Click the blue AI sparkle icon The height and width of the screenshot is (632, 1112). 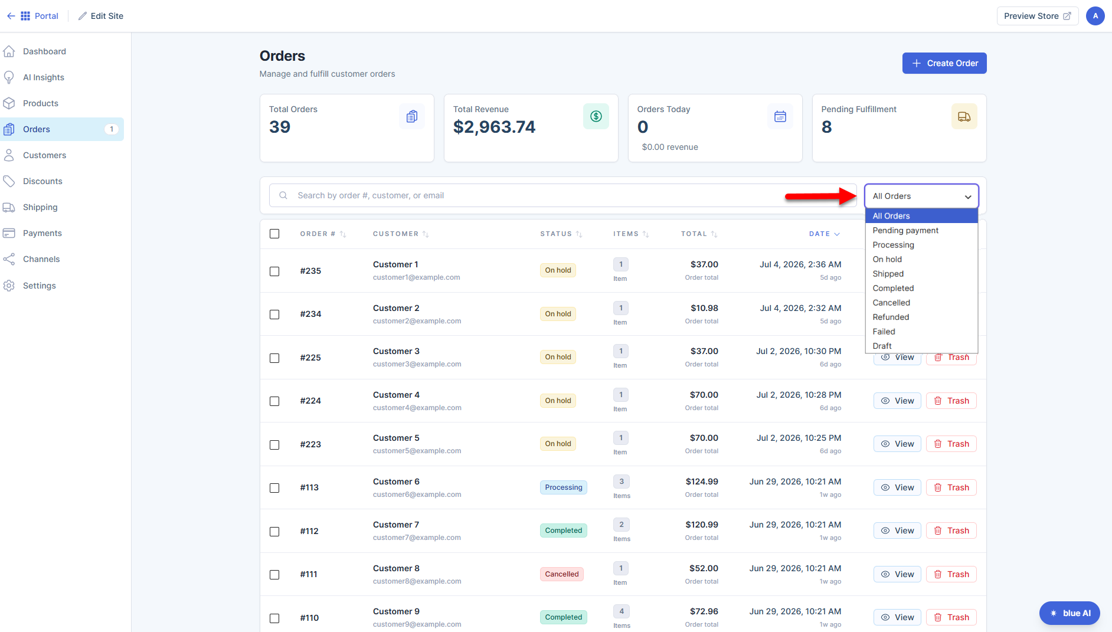1054,613
